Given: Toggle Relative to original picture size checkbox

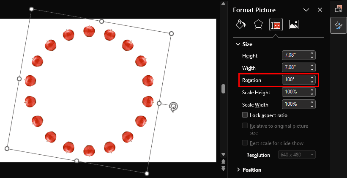Looking at the screenshot, I should [245, 126].
